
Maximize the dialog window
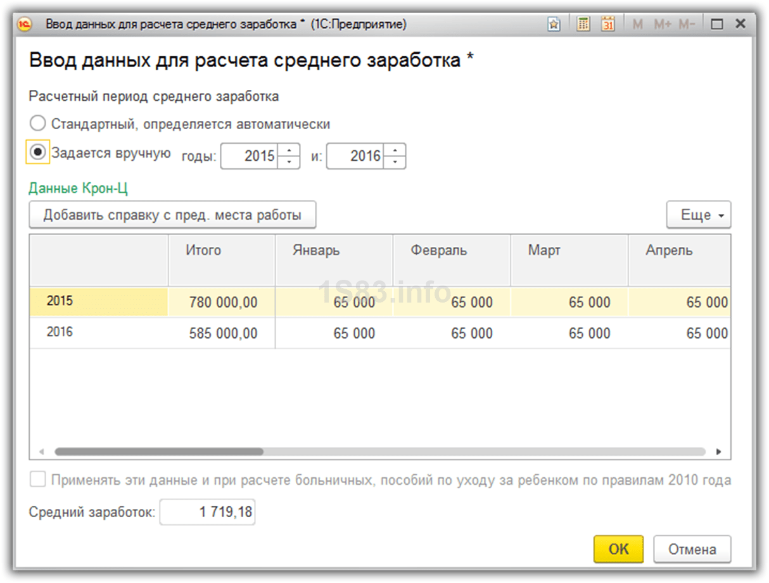(x=717, y=25)
